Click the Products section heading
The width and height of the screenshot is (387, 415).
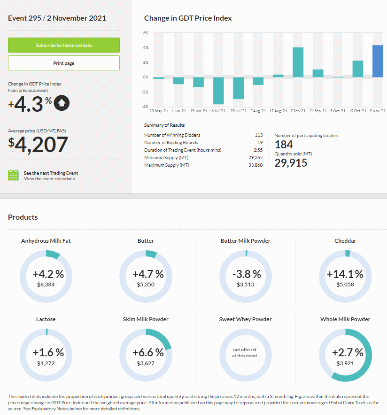point(23,217)
